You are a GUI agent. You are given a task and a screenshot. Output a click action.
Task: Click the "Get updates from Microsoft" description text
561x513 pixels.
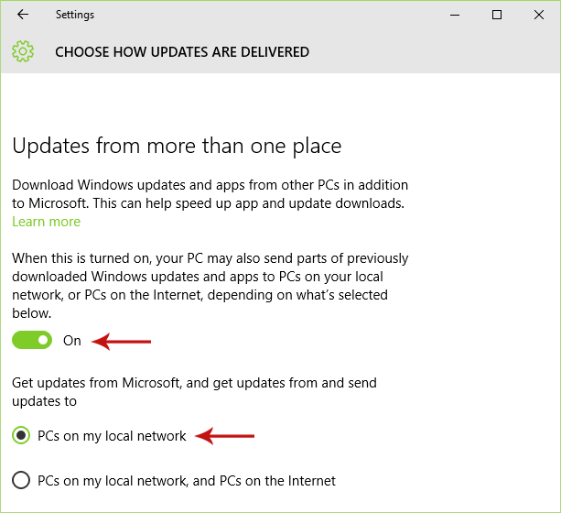[x=194, y=391]
